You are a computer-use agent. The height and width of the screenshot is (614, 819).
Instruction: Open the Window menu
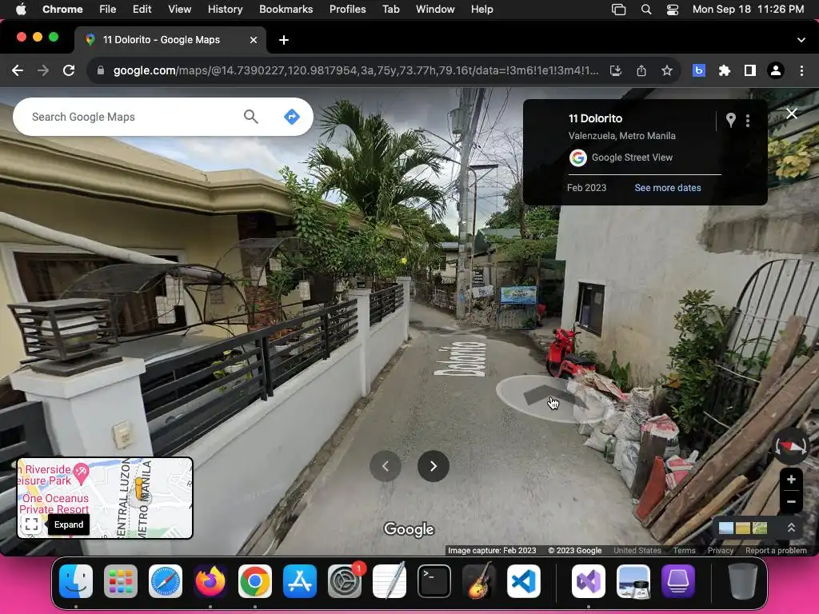[x=435, y=9]
